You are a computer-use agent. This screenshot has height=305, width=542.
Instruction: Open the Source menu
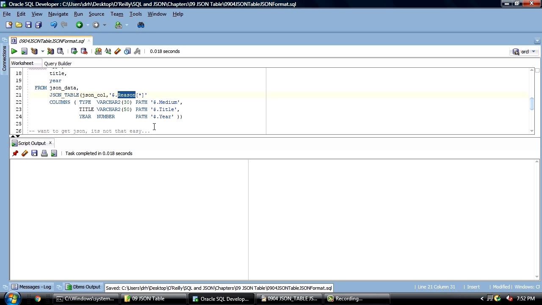coord(97,14)
